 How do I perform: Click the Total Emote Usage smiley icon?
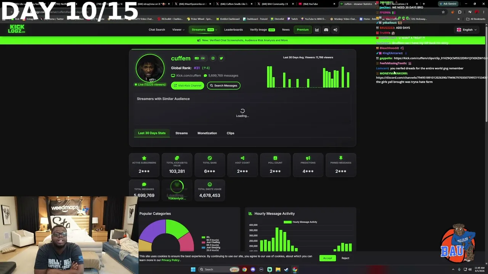click(x=210, y=185)
